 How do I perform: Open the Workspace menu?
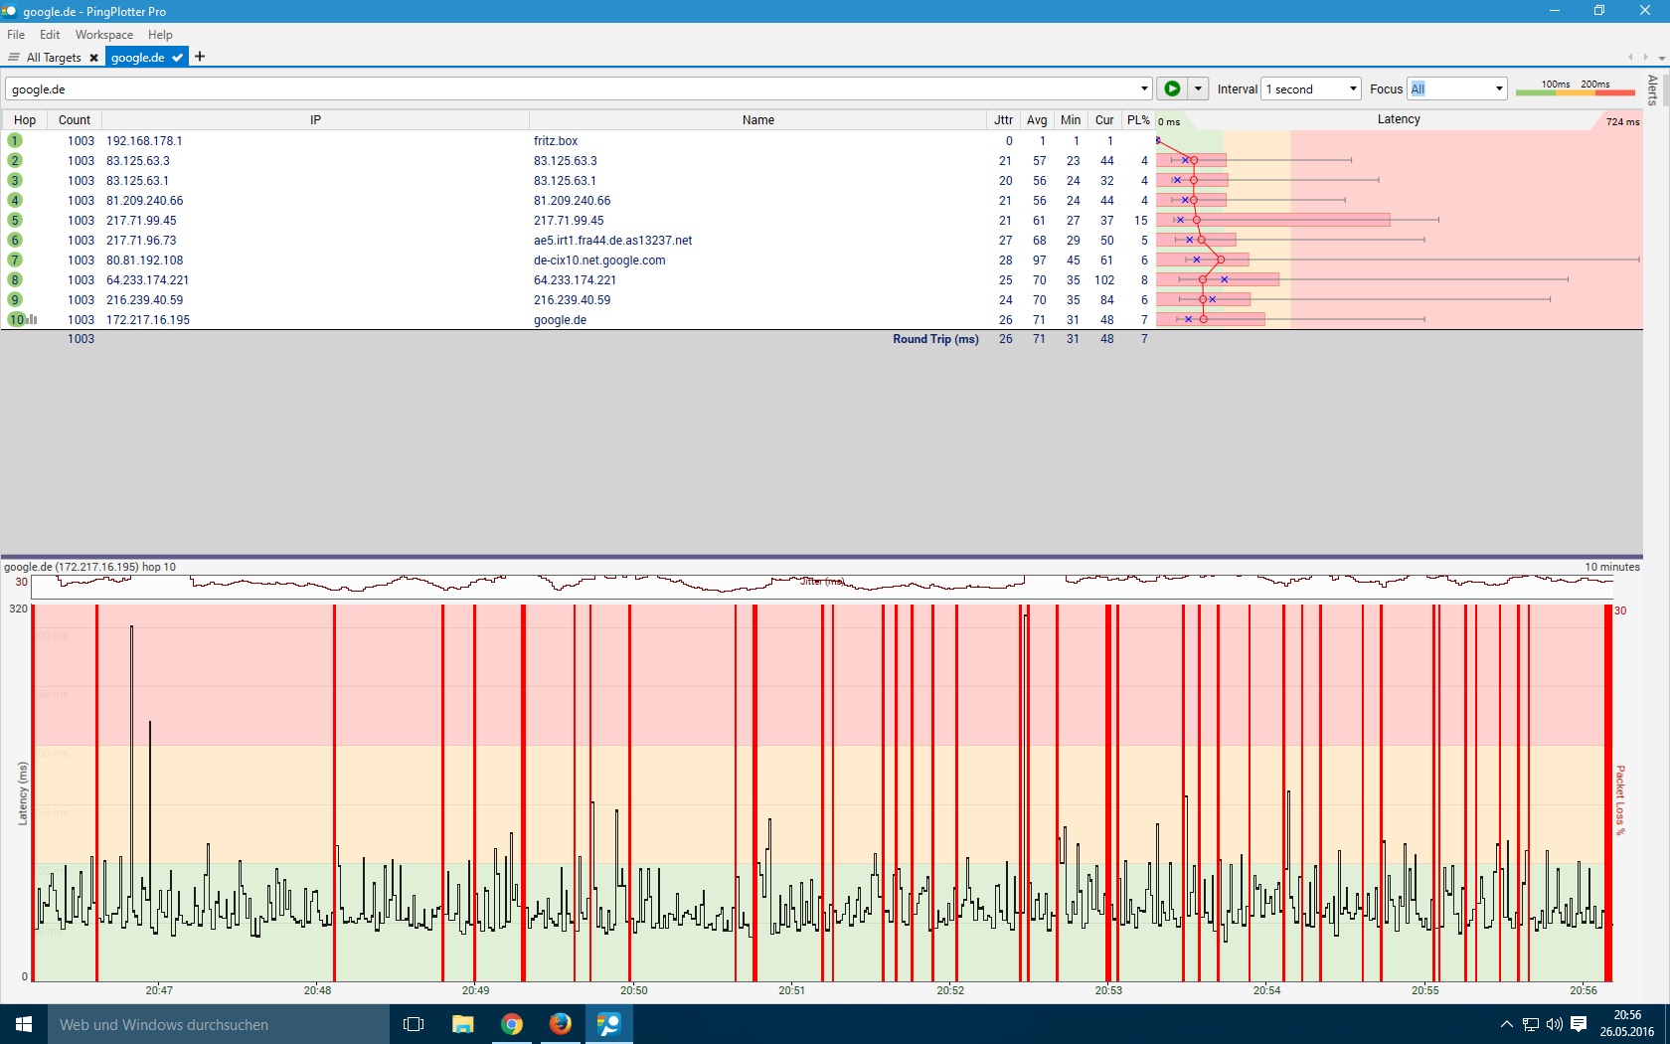(x=103, y=34)
